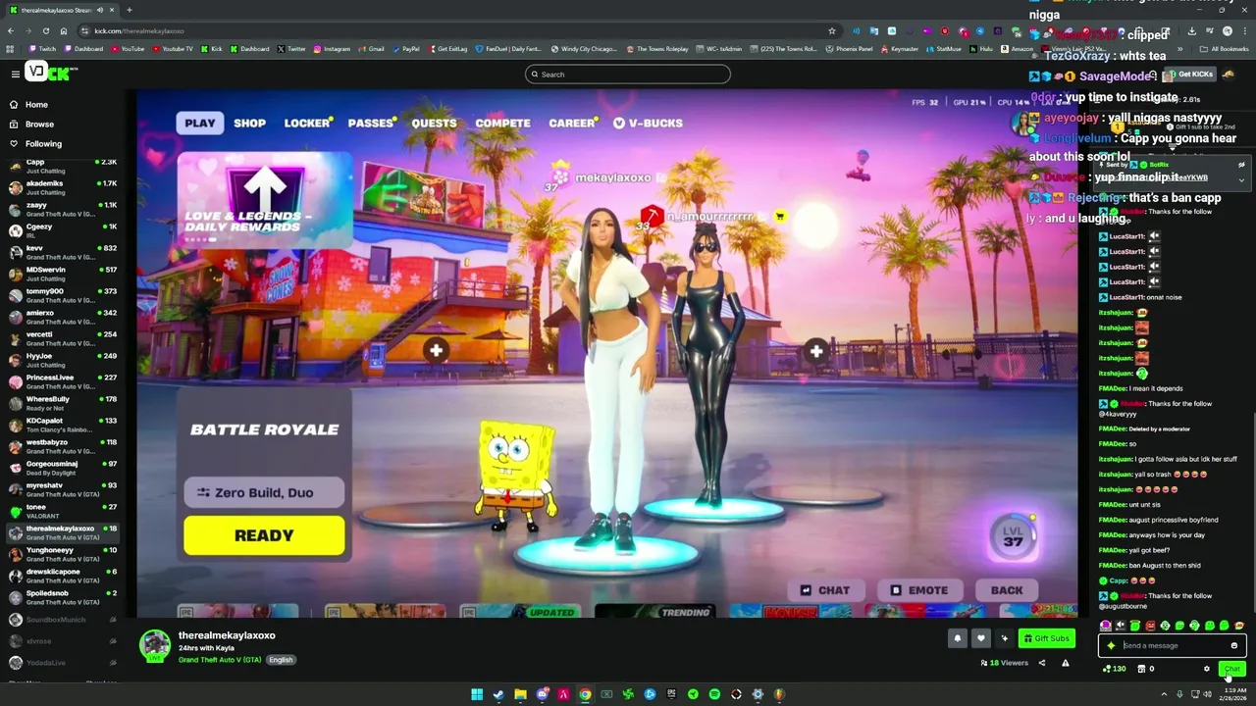Image resolution: width=1256 pixels, height=706 pixels.
Task: Open therealmekaylaxoxo channel avatar
Action: pyautogui.click(x=155, y=645)
